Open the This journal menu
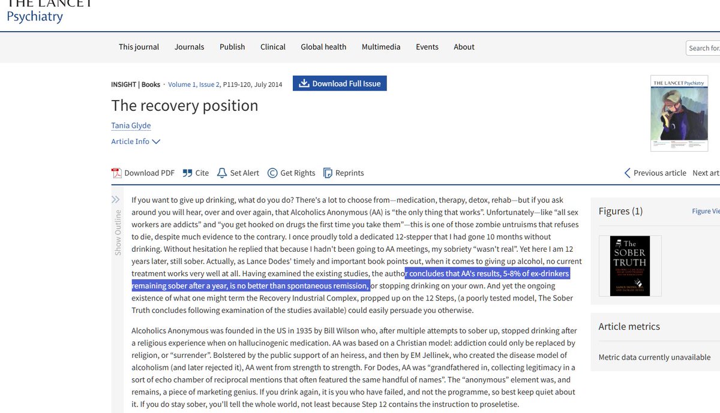 pyautogui.click(x=139, y=47)
